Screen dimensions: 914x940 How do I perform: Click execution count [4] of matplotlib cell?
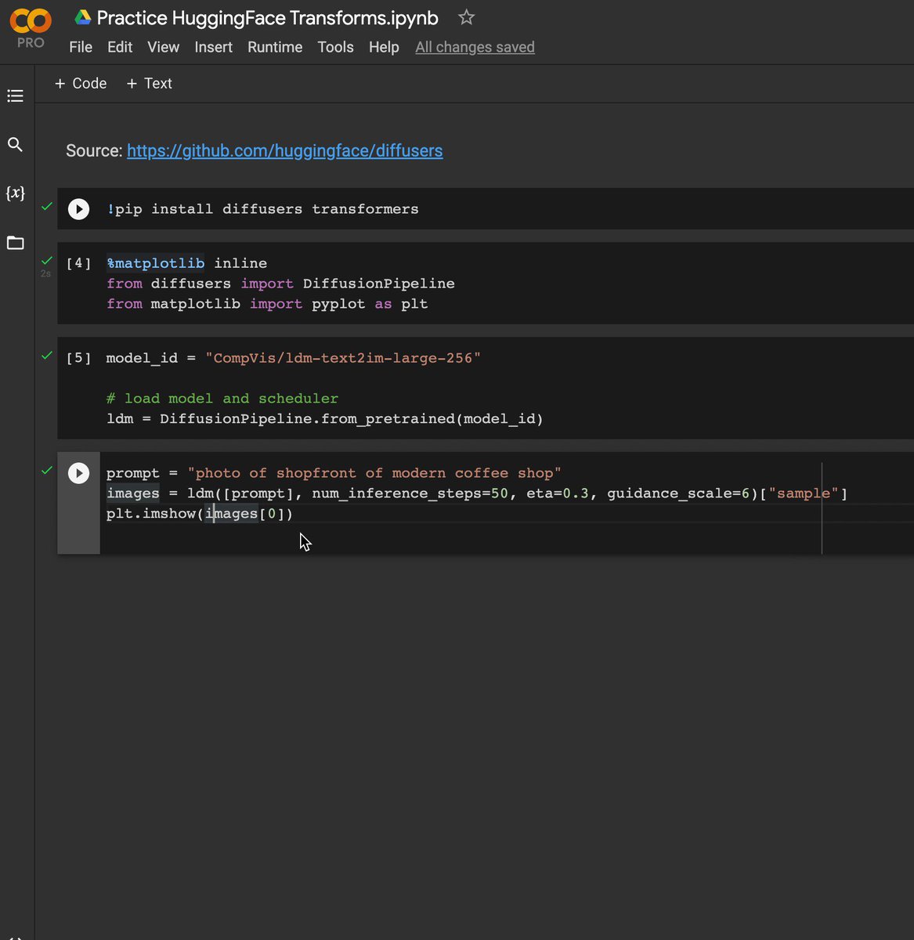coord(78,263)
